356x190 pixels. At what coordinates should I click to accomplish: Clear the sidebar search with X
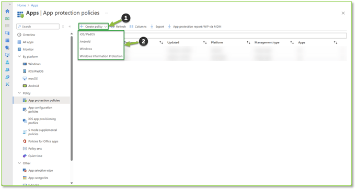point(63,27)
